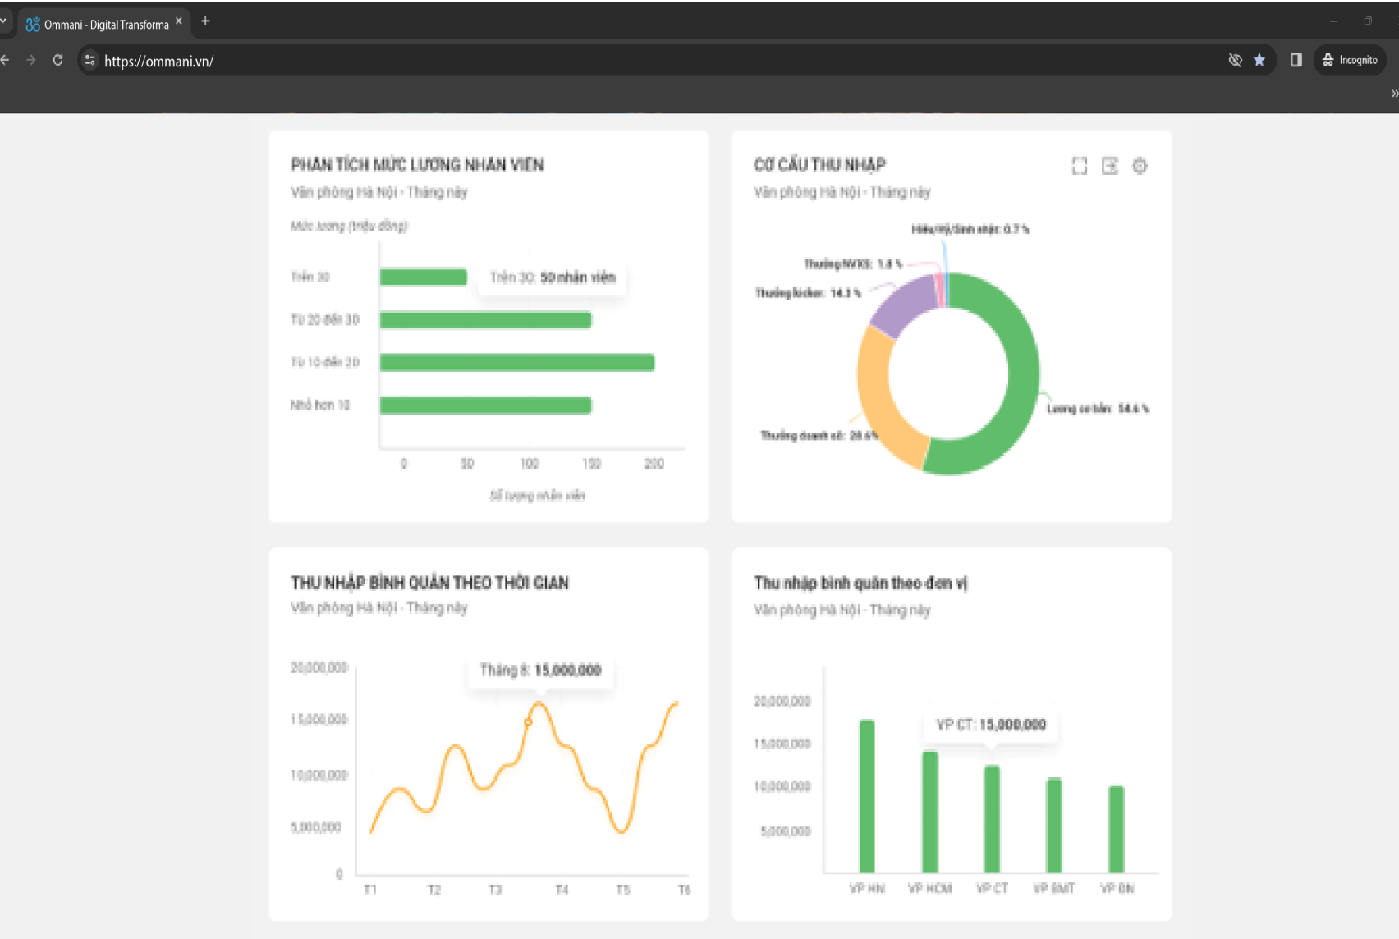Click the Incognito profile button
The image size is (1399, 939).
pos(1350,60)
